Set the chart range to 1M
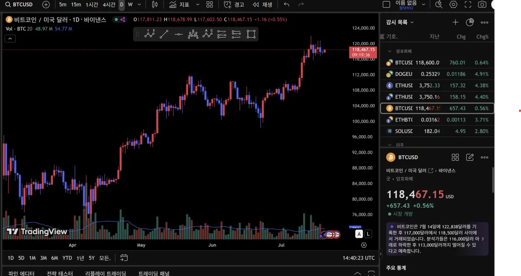521x276 pixels. coord(32,258)
